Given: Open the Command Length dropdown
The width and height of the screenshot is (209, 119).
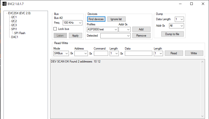Looking at the screenshot, I should [x=114, y=54].
